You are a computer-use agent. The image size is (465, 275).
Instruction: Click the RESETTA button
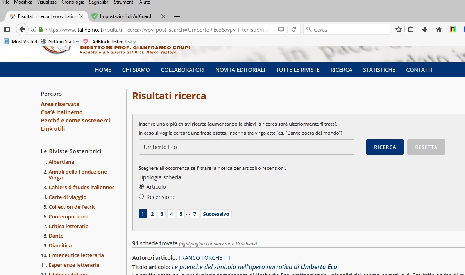(426, 147)
